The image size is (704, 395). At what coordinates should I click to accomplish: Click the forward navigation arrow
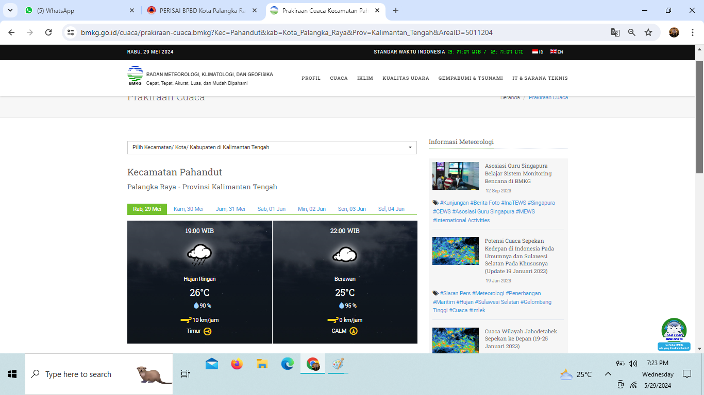(30, 32)
